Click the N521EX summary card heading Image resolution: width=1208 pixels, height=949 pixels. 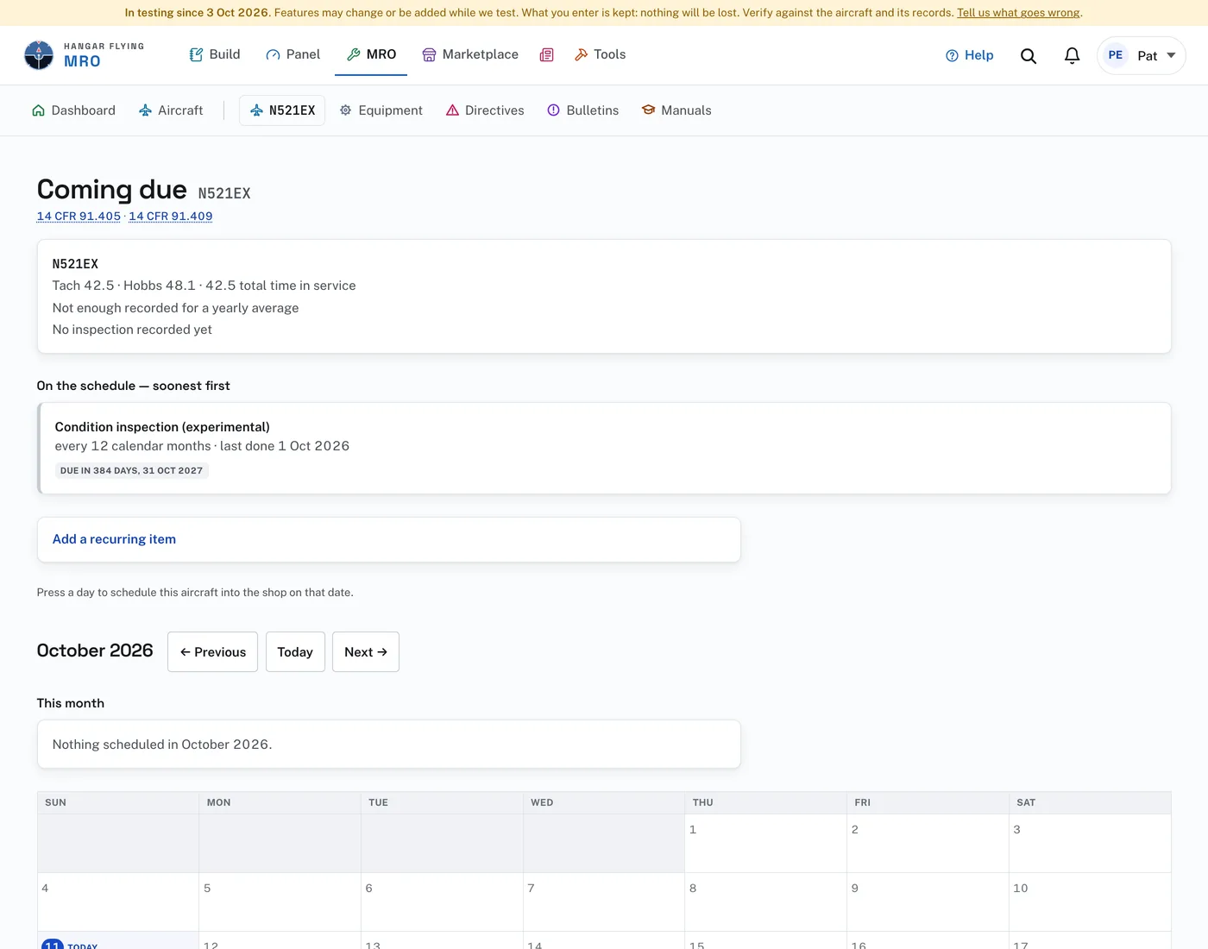pyautogui.click(x=75, y=264)
